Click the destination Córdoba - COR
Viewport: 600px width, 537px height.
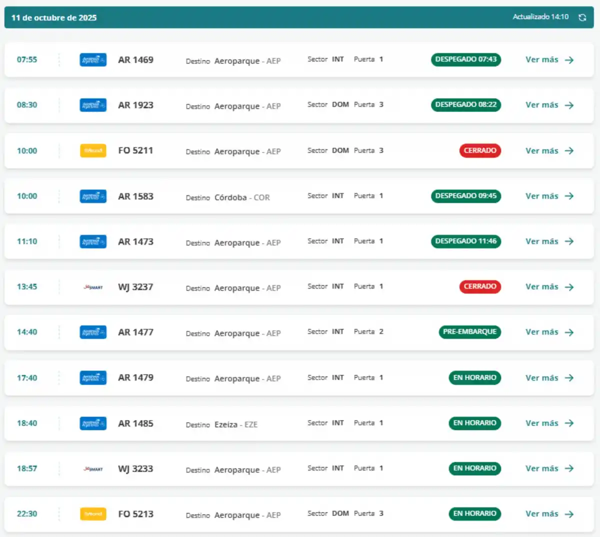click(242, 197)
